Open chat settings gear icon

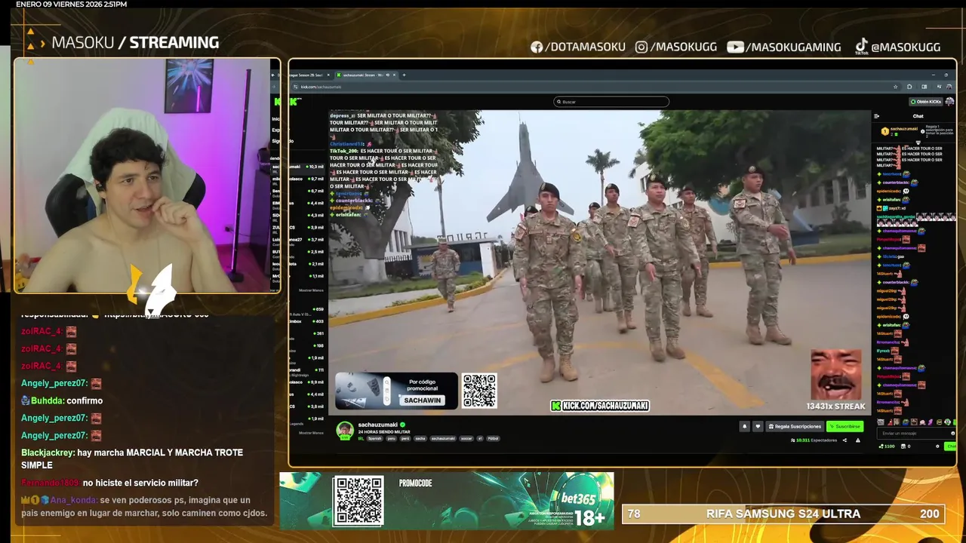(x=937, y=446)
